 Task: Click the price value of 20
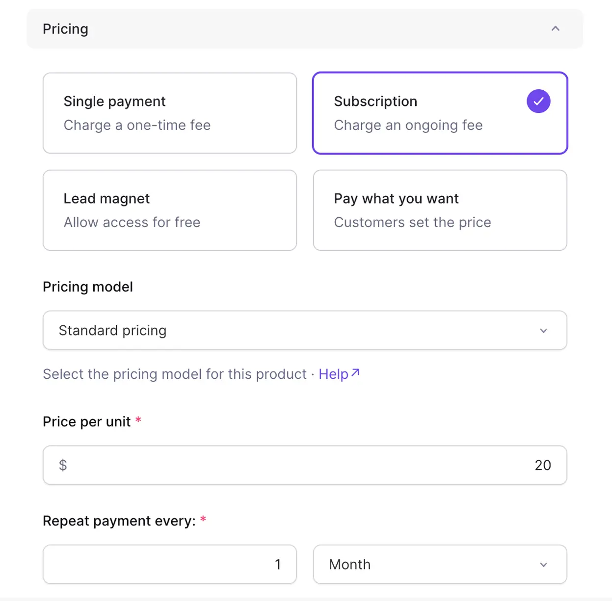pos(542,465)
